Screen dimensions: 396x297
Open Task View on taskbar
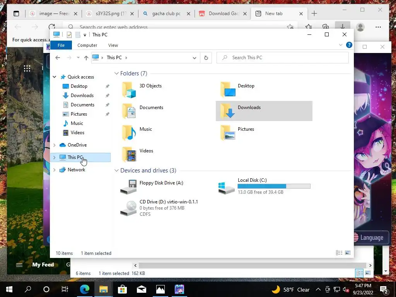pyautogui.click(x=65, y=289)
